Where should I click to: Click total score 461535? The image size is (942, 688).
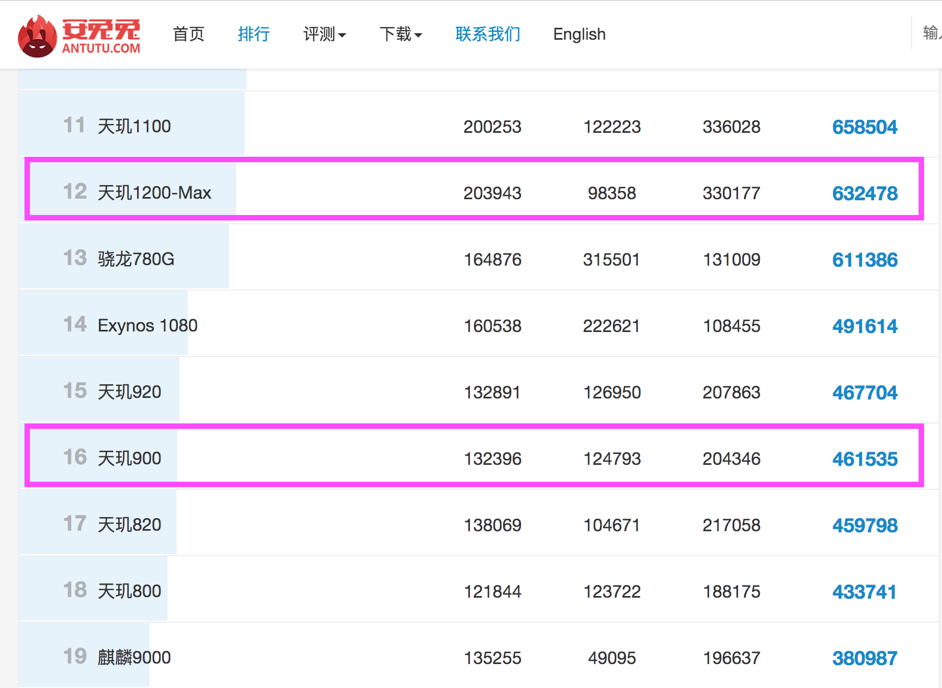click(x=865, y=459)
